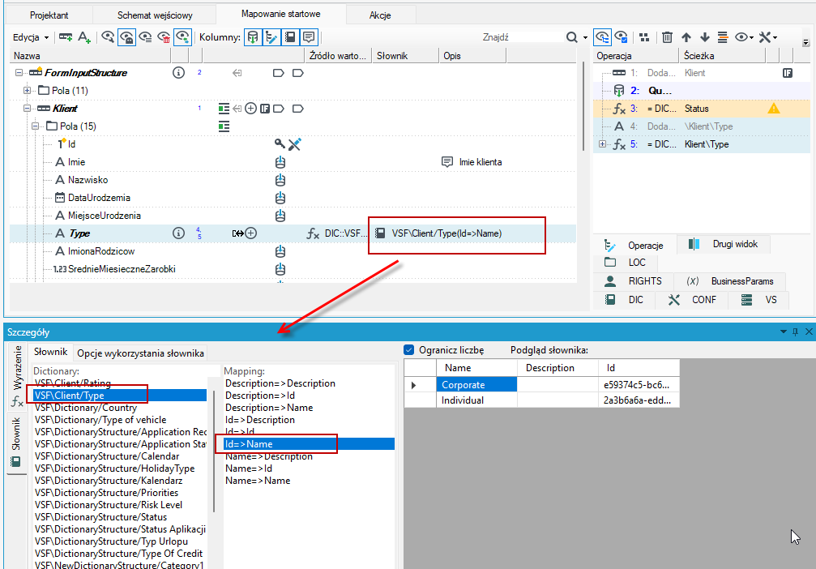
Task: Click the lines list icon in the operations toolbar
Action: (x=722, y=37)
